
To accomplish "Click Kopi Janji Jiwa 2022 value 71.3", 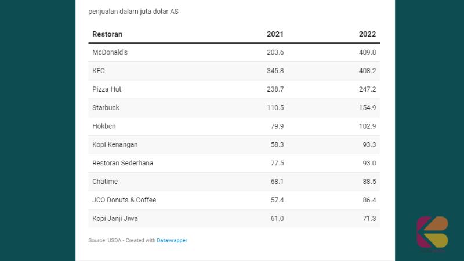I will (x=369, y=219).
